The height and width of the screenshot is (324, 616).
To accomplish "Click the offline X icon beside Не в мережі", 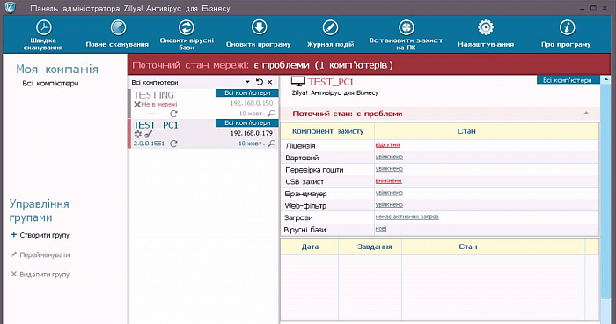I will tap(137, 104).
